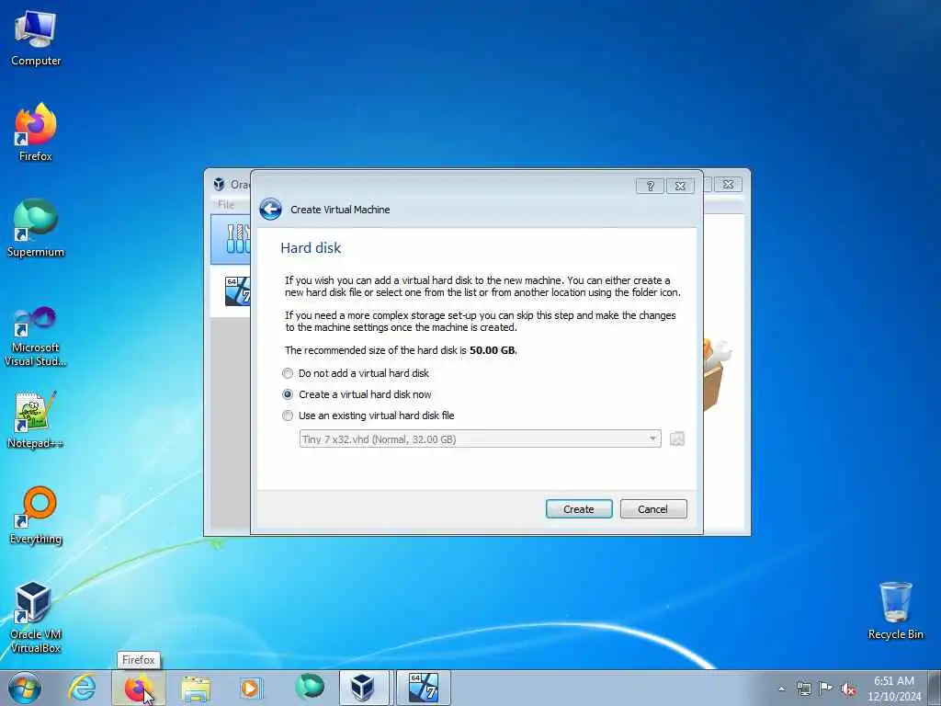The image size is (941, 706).
Task: Open Windows Explorer from the taskbar
Action: point(196,689)
